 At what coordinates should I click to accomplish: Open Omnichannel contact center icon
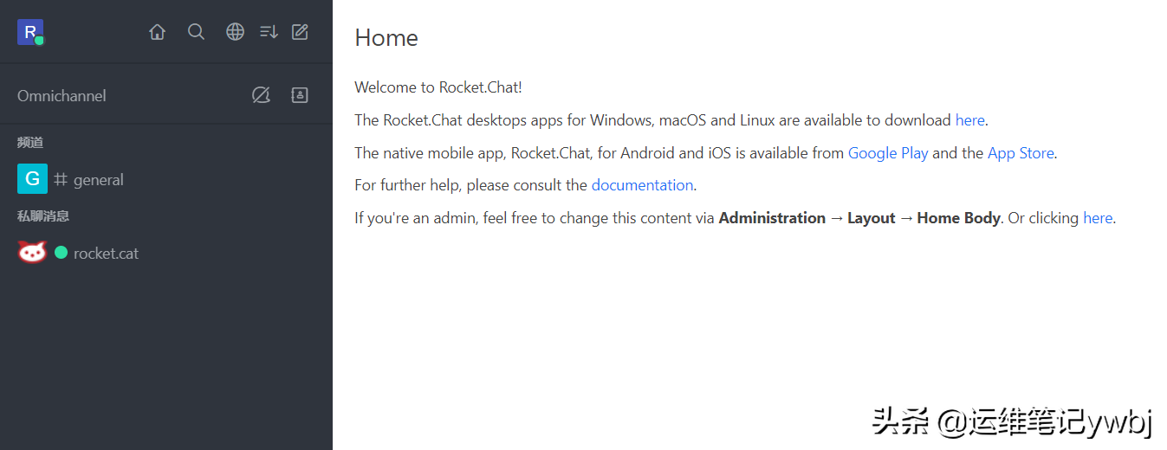click(x=300, y=95)
